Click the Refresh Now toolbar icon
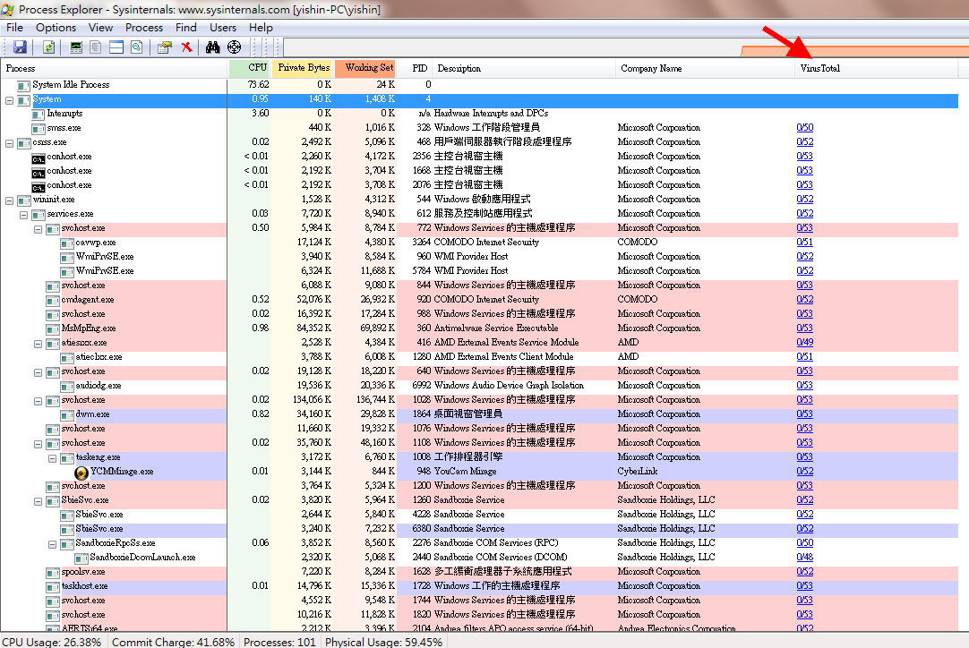The width and height of the screenshot is (969, 648). tap(49, 47)
